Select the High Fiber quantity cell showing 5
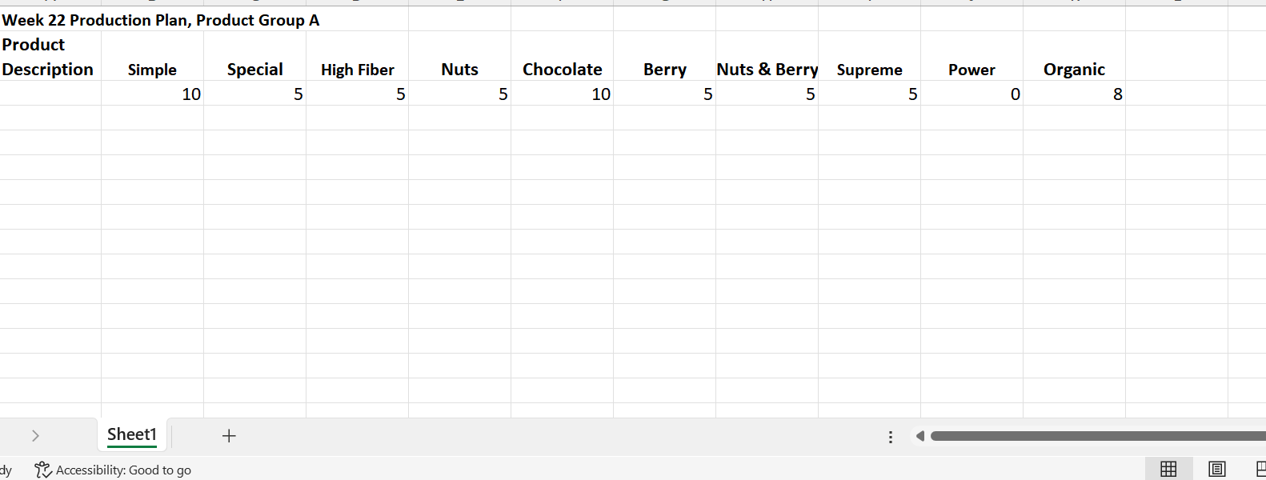This screenshot has width=1266, height=480. [x=357, y=94]
